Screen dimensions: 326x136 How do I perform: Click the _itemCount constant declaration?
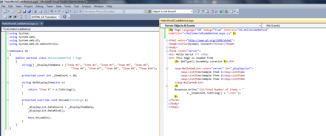point(49,75)
